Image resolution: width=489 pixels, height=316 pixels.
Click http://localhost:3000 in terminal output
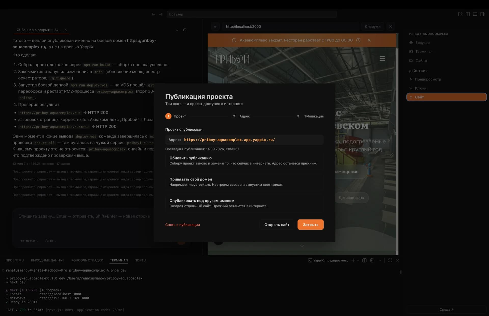(x=60, y=294)
